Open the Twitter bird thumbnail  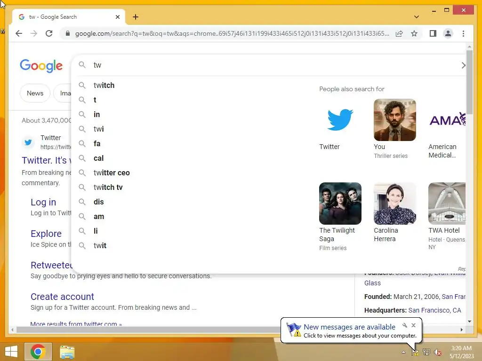(340, 120)
